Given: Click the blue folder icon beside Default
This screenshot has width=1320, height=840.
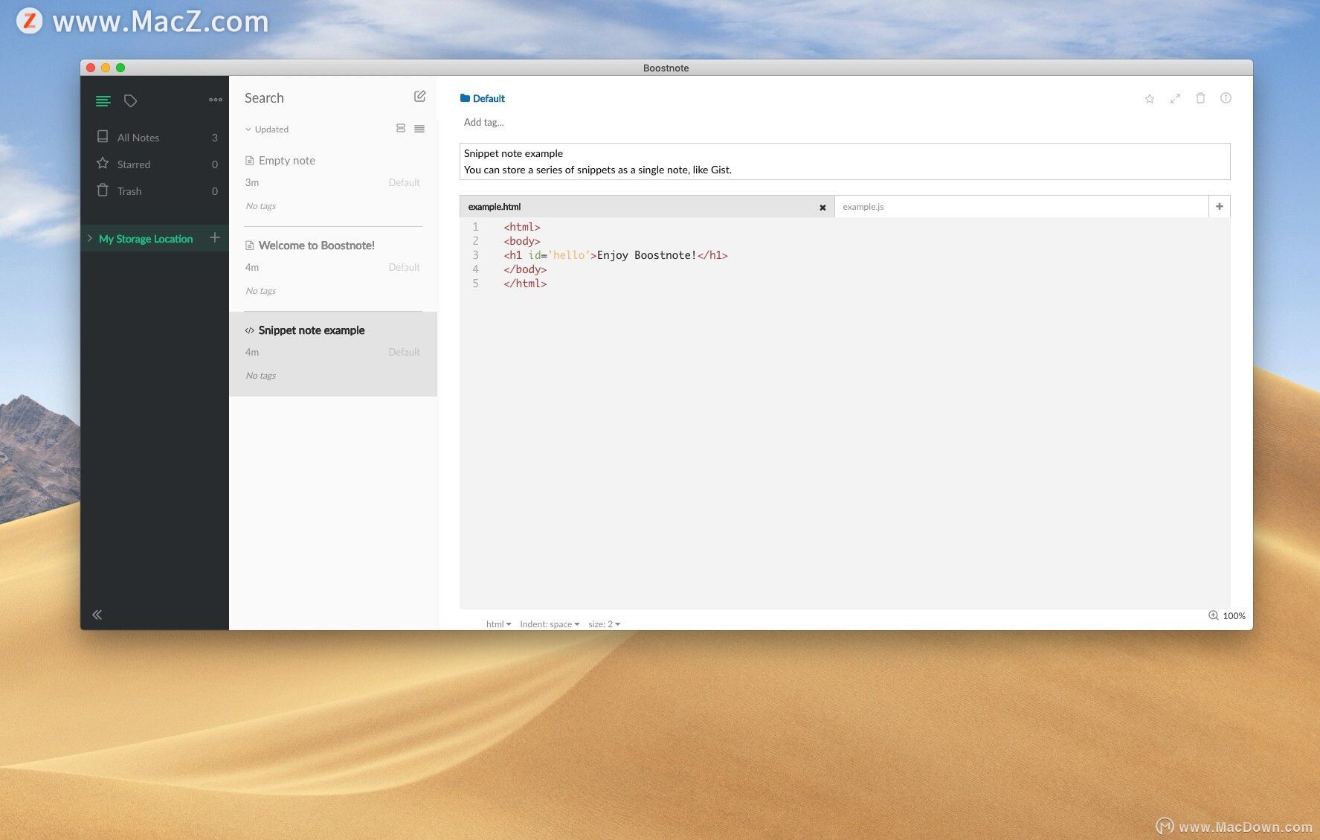Looking at the screenshot, I should pyautogui.click(x=465, y=97).
